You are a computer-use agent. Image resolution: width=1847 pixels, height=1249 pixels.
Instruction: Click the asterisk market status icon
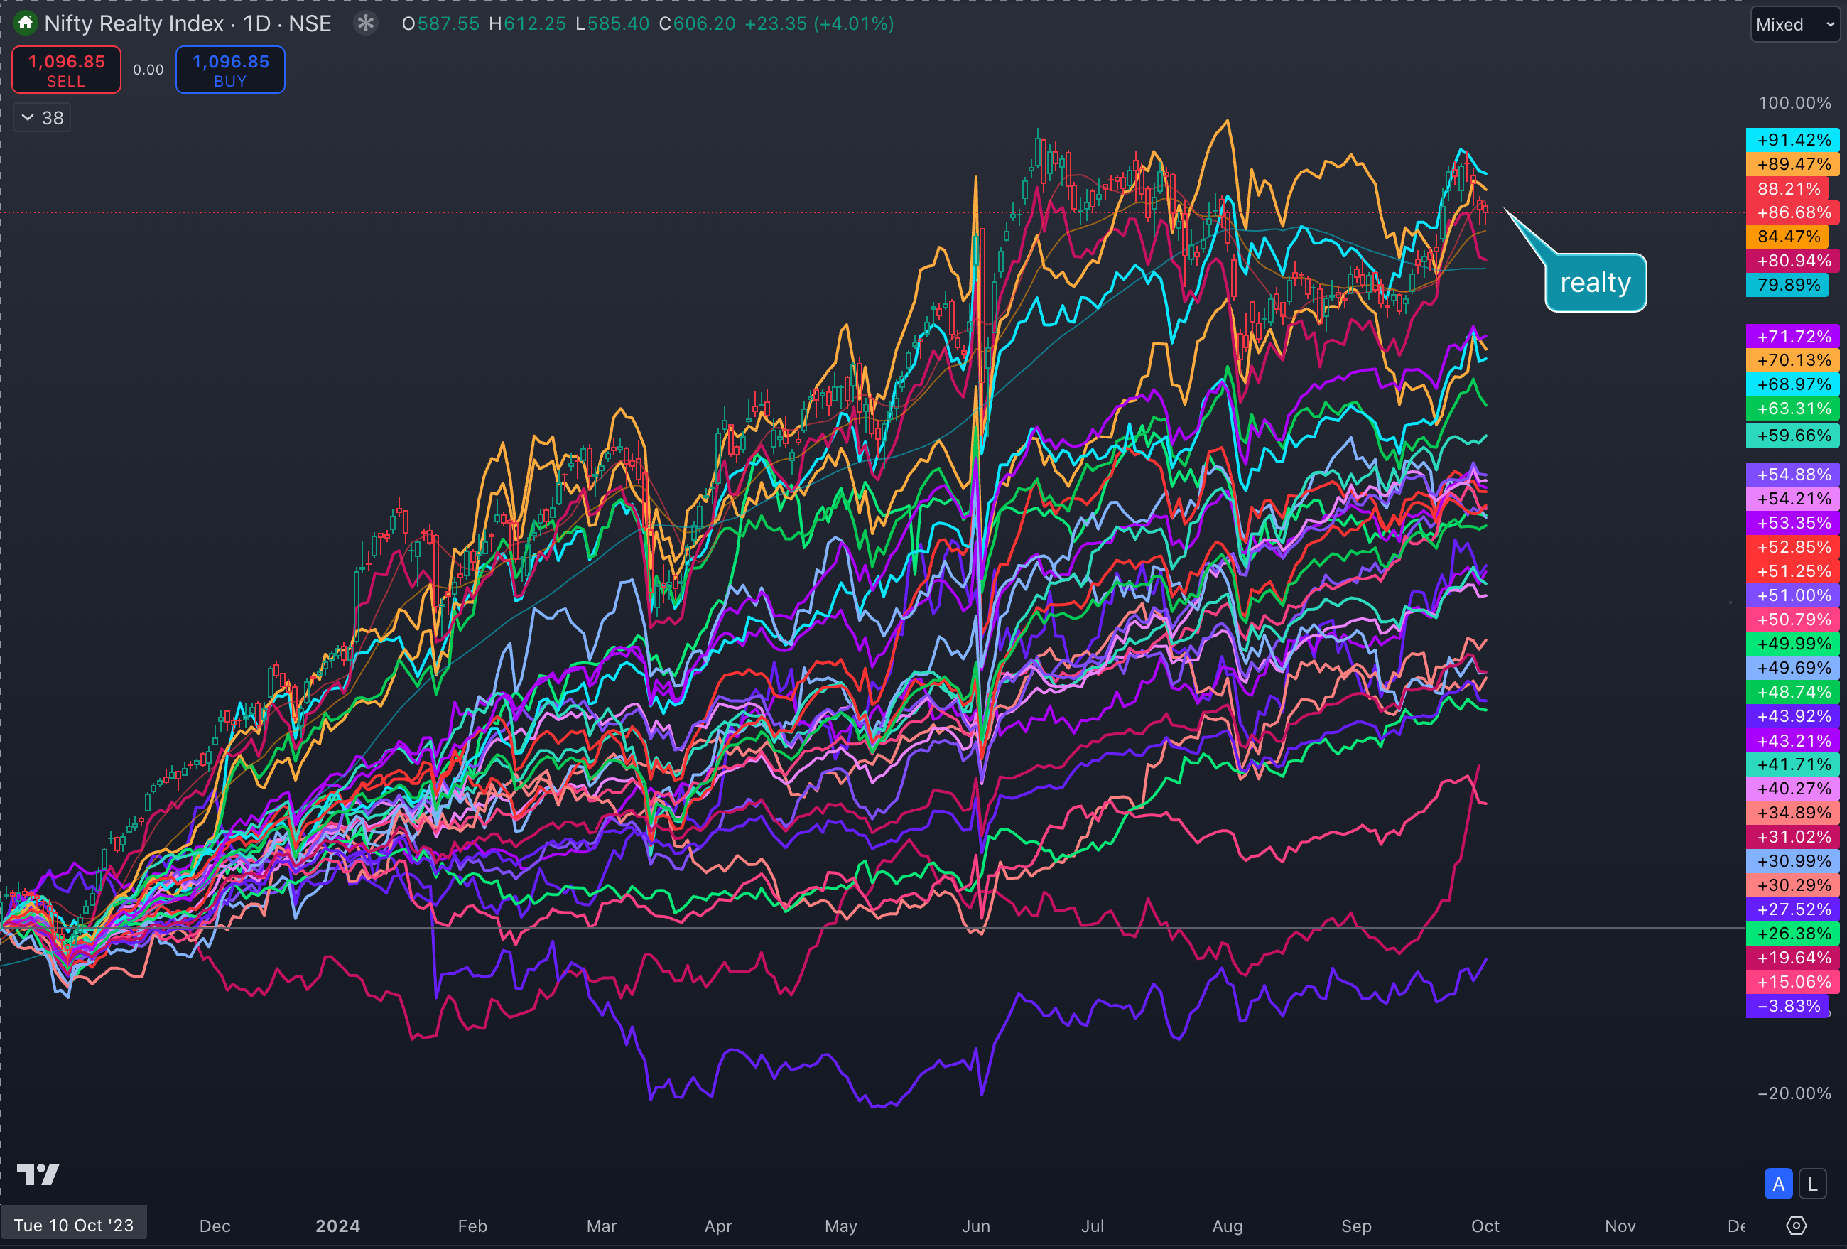366,23
